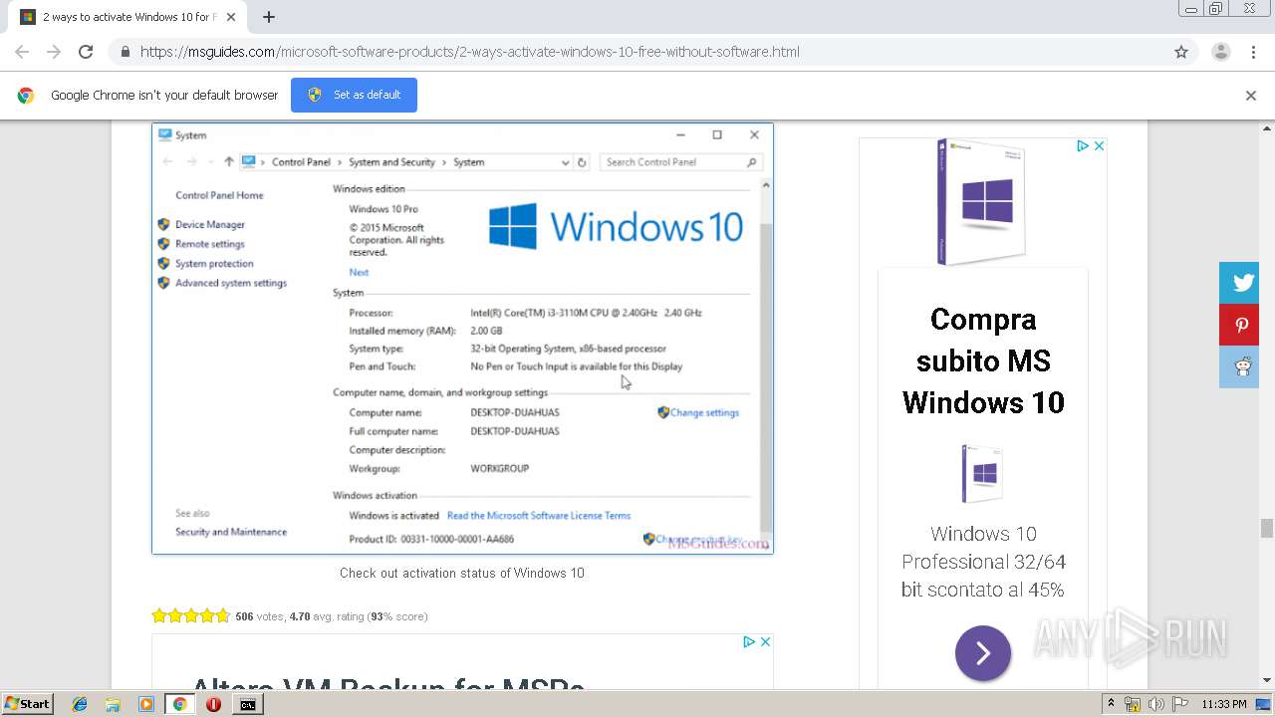Open the Chrome profile avatar
1275x717 pixels.
pyautogui.click(x=1220, y=52)
